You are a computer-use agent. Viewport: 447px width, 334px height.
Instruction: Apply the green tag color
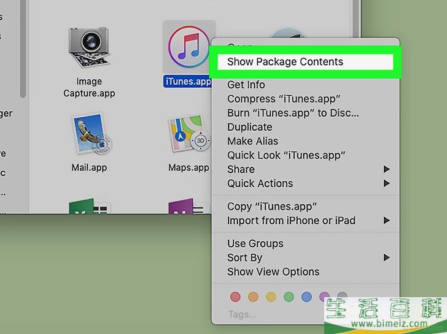click(x=289, y=297)
